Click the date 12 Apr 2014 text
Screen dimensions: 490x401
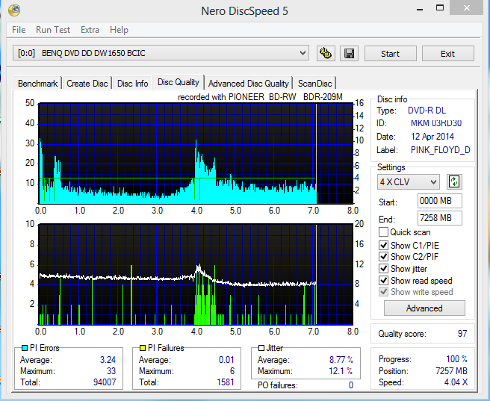coord(432,137)
